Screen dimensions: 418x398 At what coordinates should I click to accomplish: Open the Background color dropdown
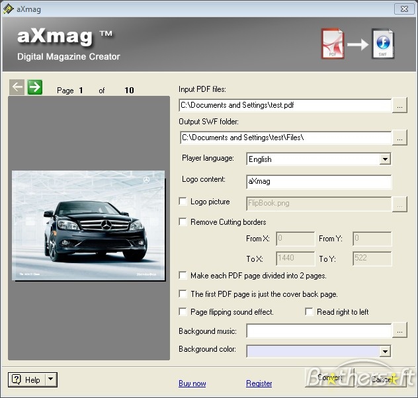coord(385,351)
